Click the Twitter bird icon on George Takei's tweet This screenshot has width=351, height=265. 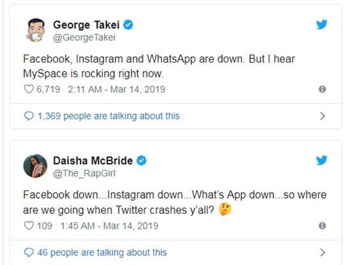click(x=322, y=24)
